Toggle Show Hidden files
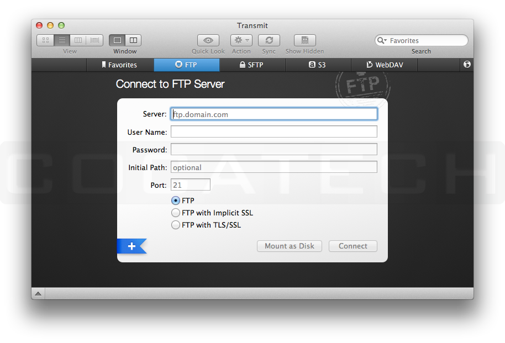 click(304, 40)
